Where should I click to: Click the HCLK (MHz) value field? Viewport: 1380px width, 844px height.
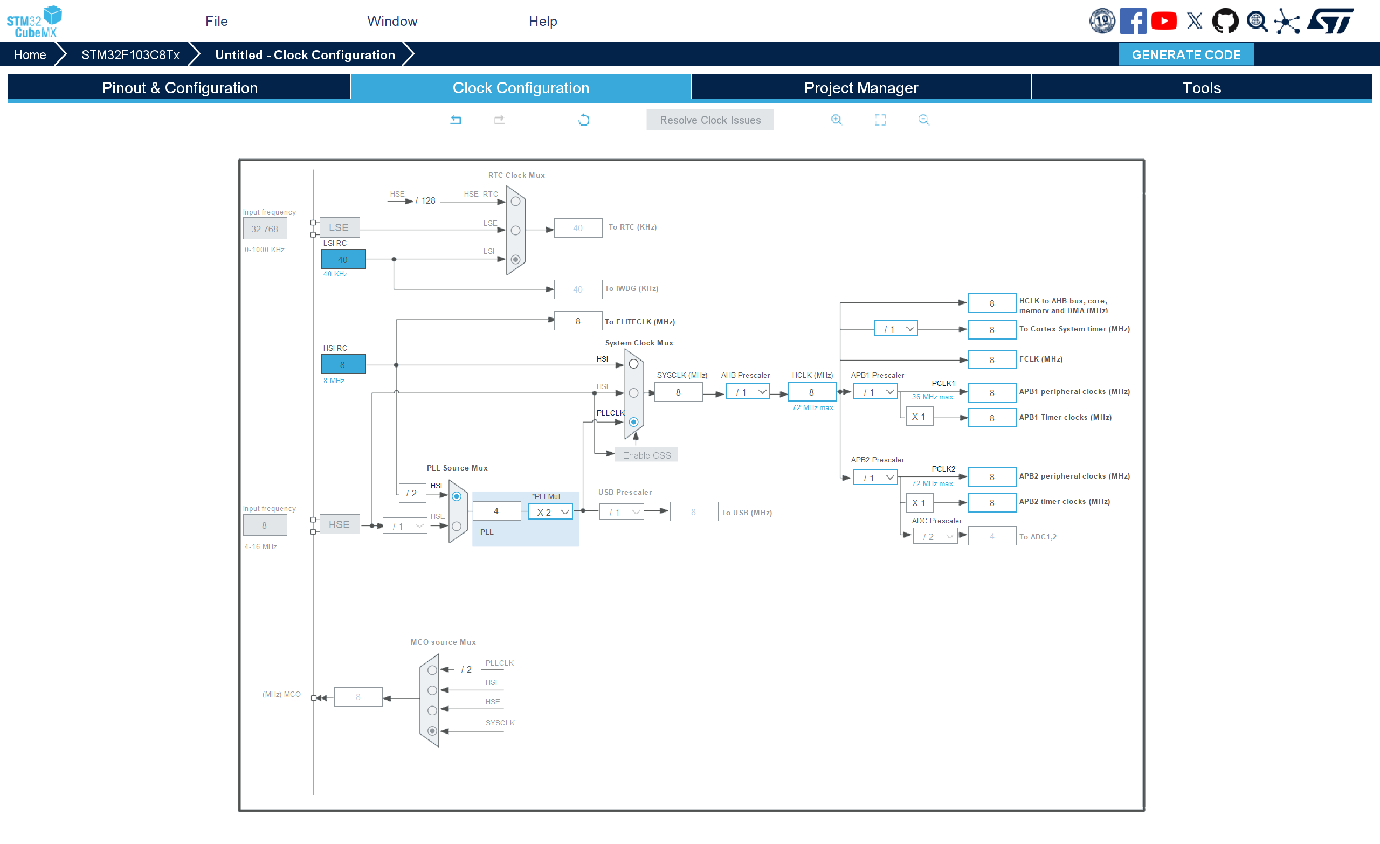tap(811, 392)
